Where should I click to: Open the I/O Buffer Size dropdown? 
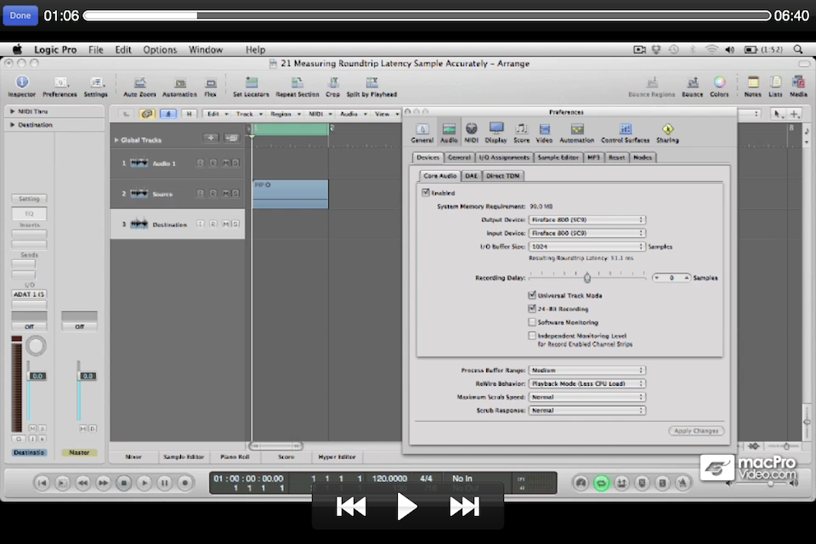click(x=587, y=246)
